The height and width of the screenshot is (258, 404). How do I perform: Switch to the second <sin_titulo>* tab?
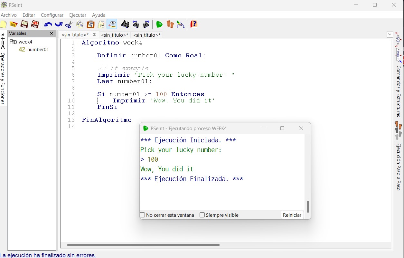[115, 35]
